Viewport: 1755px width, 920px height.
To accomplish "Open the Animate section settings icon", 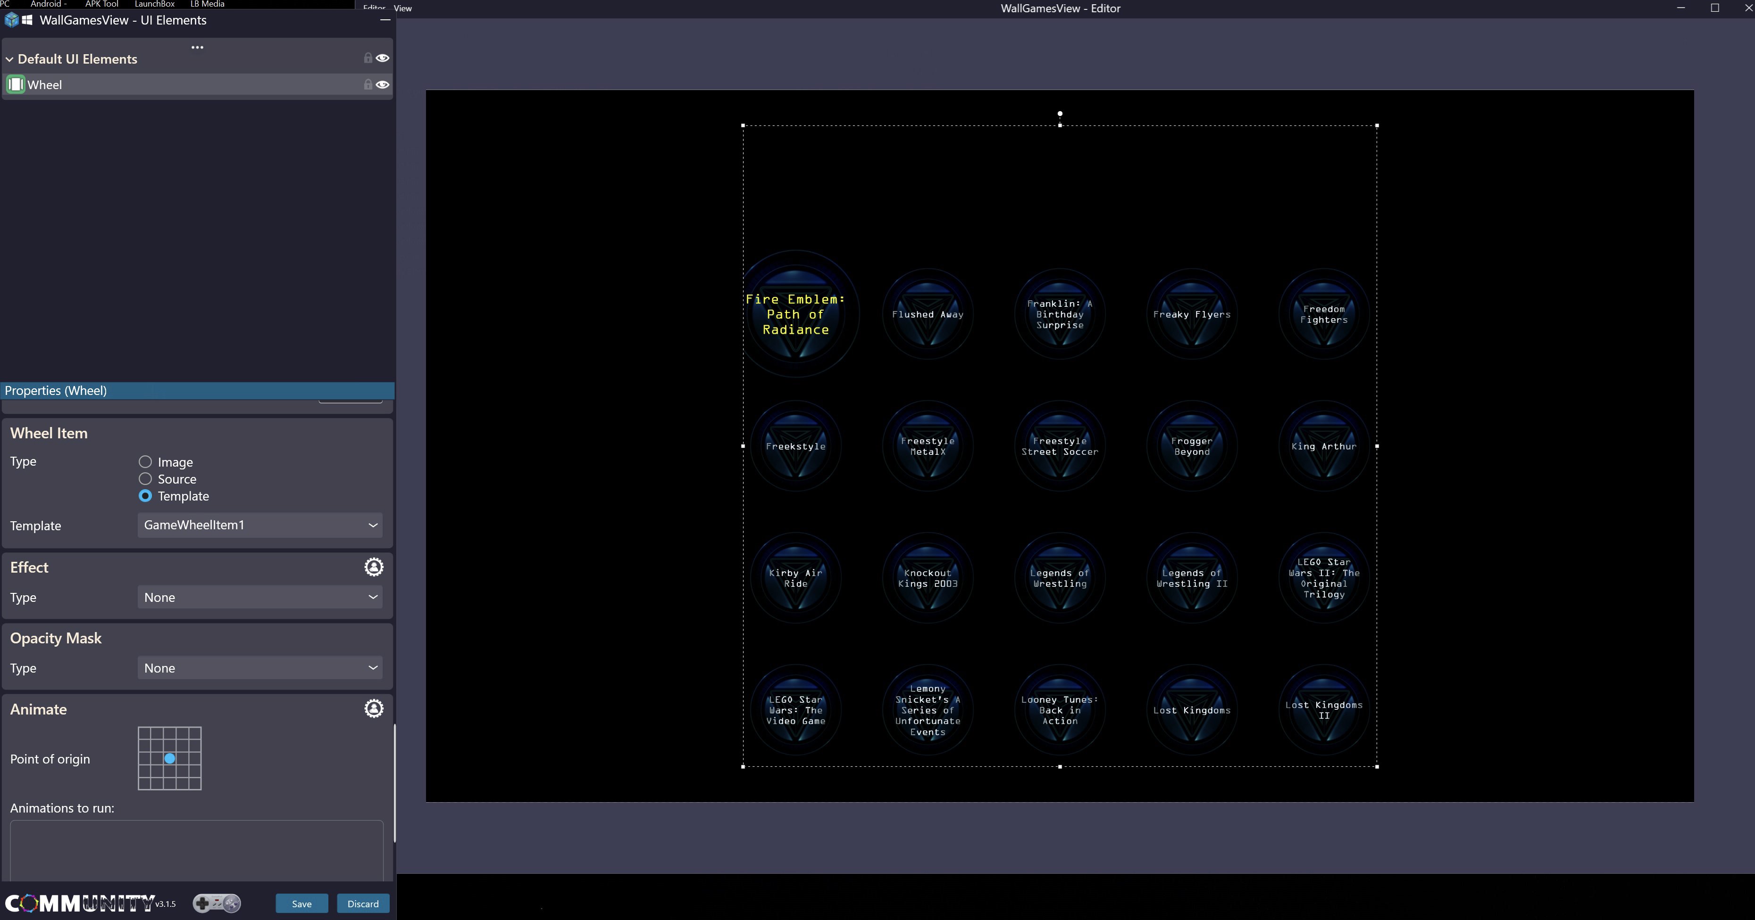I will click(x=373, y=708).
